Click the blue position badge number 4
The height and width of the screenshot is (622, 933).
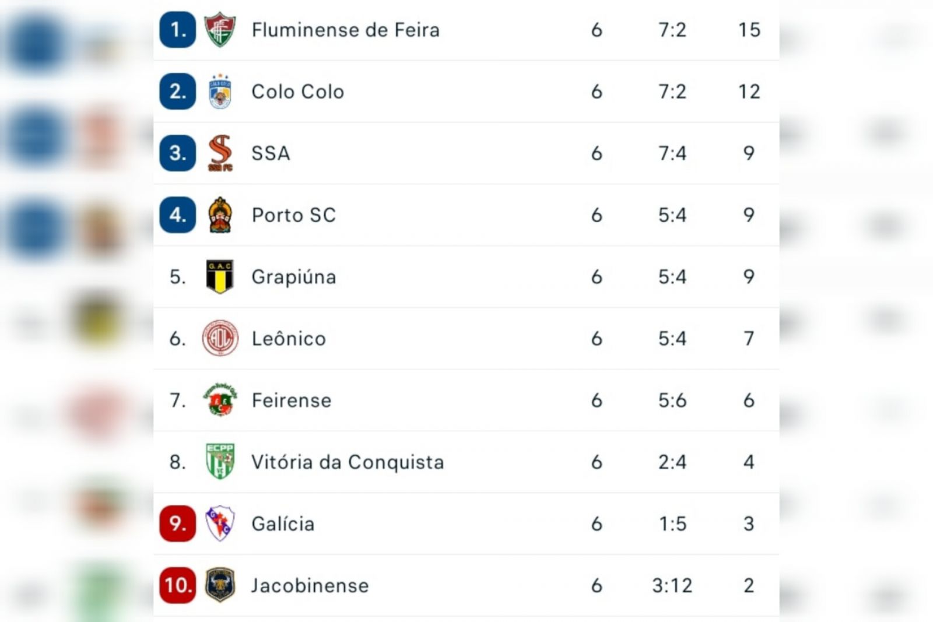click(x=178, y=215)
